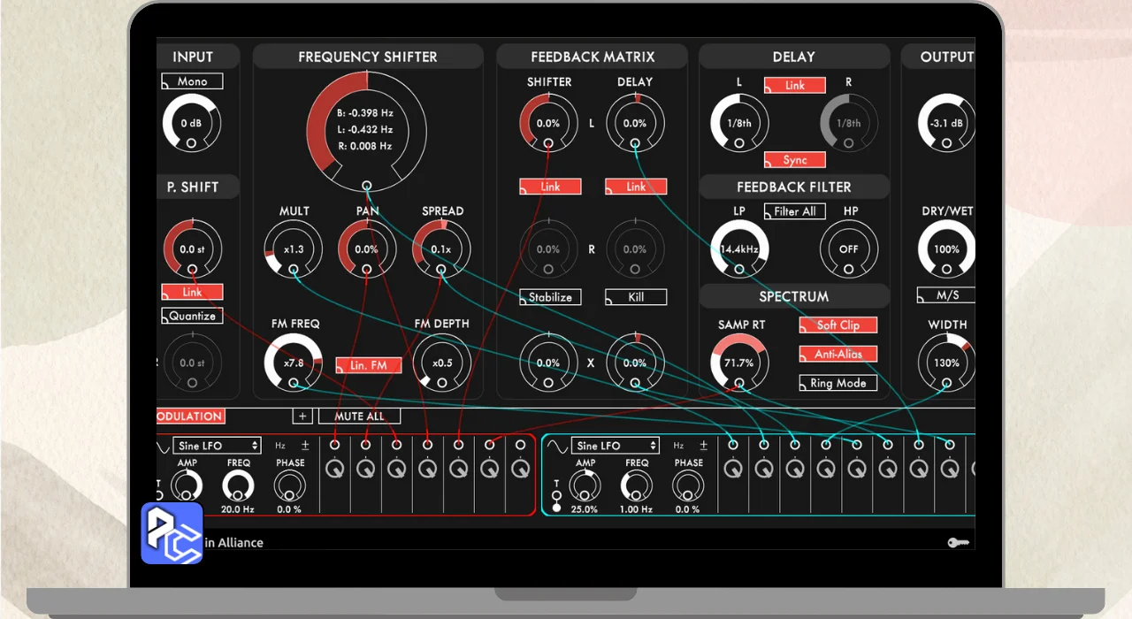
Task: Toggle delay Sync off
Action: click(794, 160)
